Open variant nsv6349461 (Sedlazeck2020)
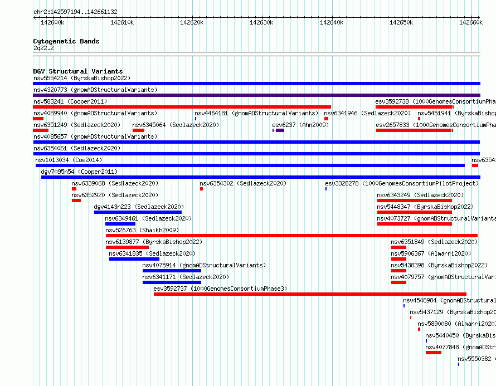Screen dimensions: 496x386 point(148,218)
